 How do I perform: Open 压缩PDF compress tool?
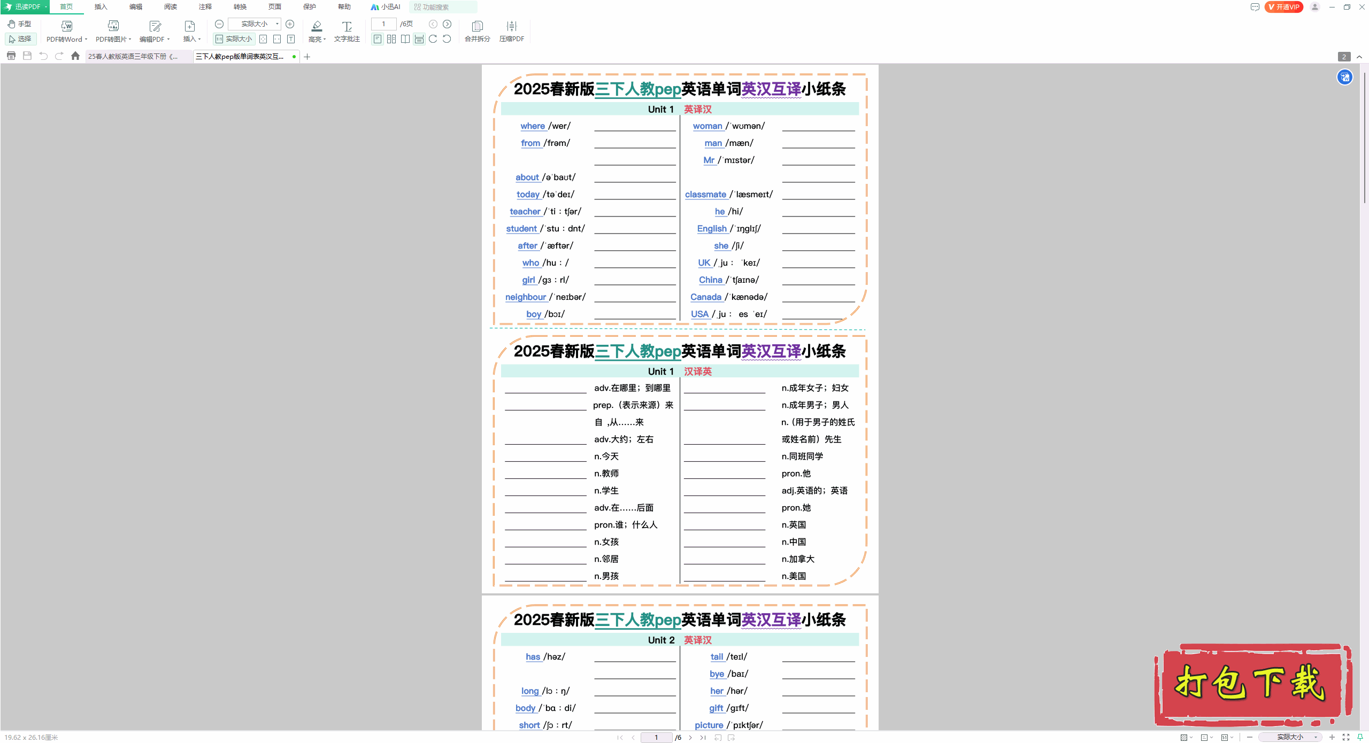512,32
